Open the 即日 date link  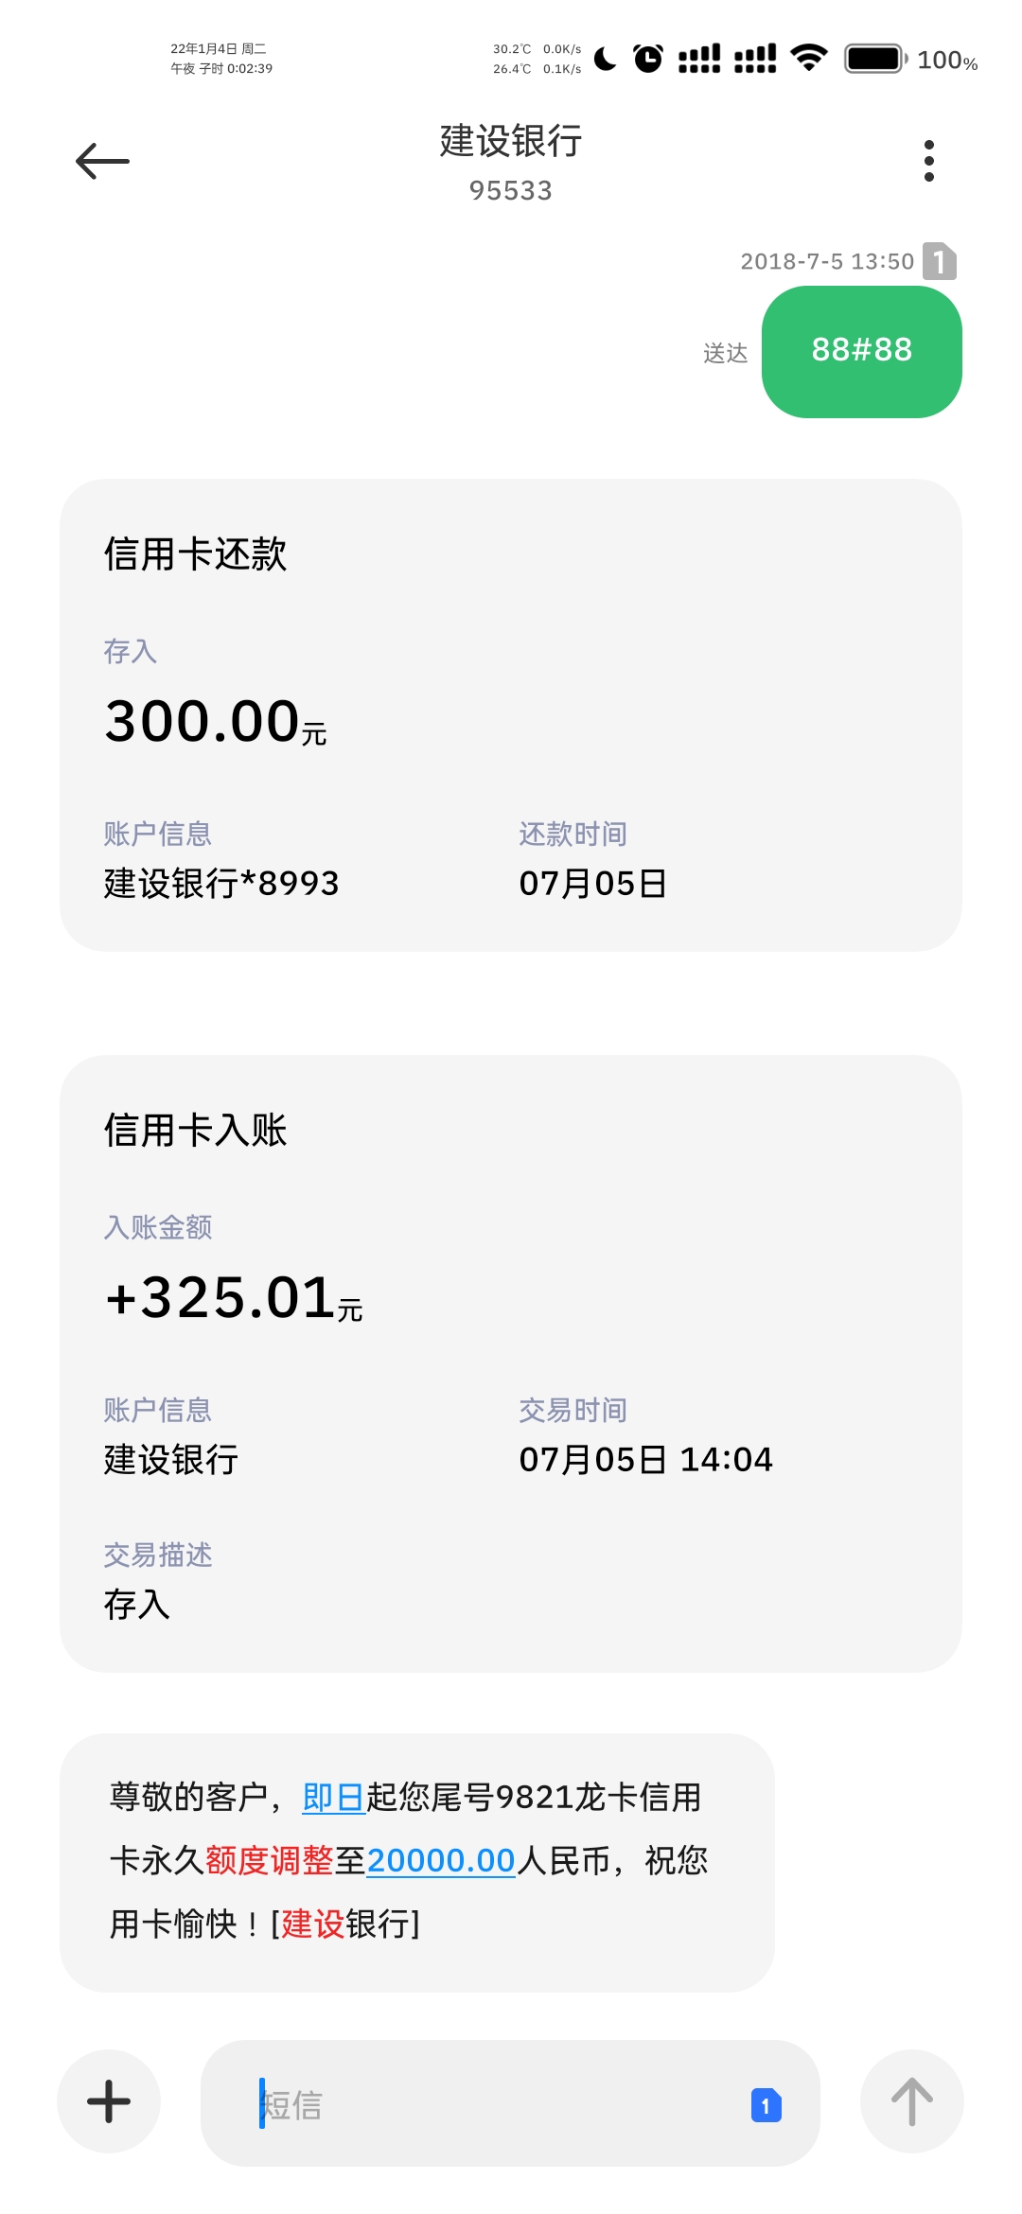pos(333,1797)
